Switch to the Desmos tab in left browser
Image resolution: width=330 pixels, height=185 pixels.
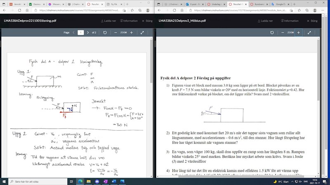pyautogui.click(x=36, y=4)
